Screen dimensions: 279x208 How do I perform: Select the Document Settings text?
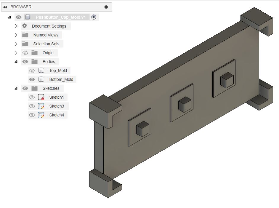point(49,26)
